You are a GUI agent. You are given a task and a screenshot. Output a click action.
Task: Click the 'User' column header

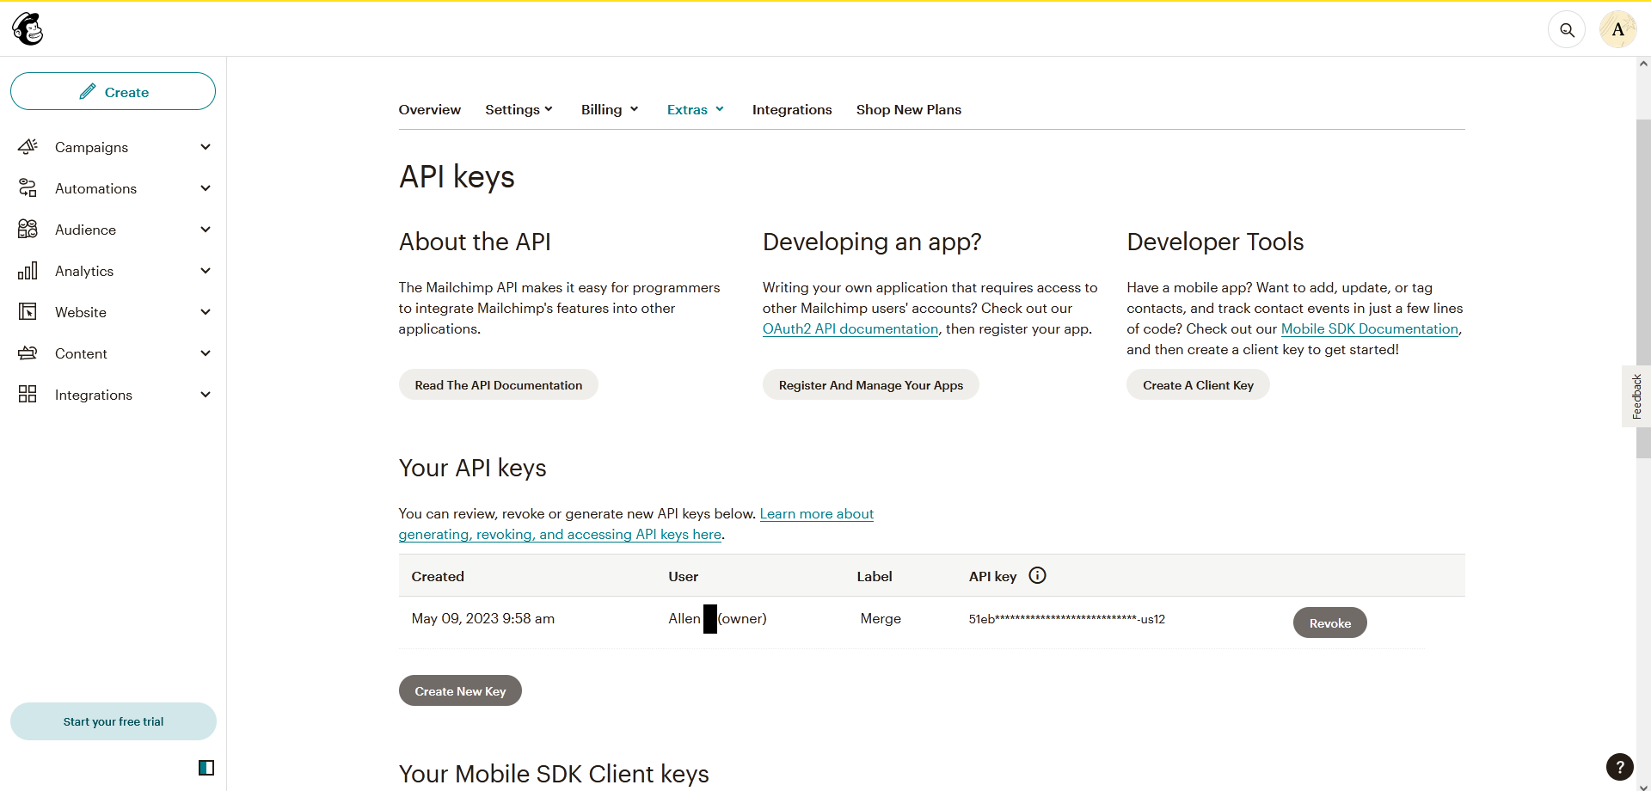click(x=684, y=577)
